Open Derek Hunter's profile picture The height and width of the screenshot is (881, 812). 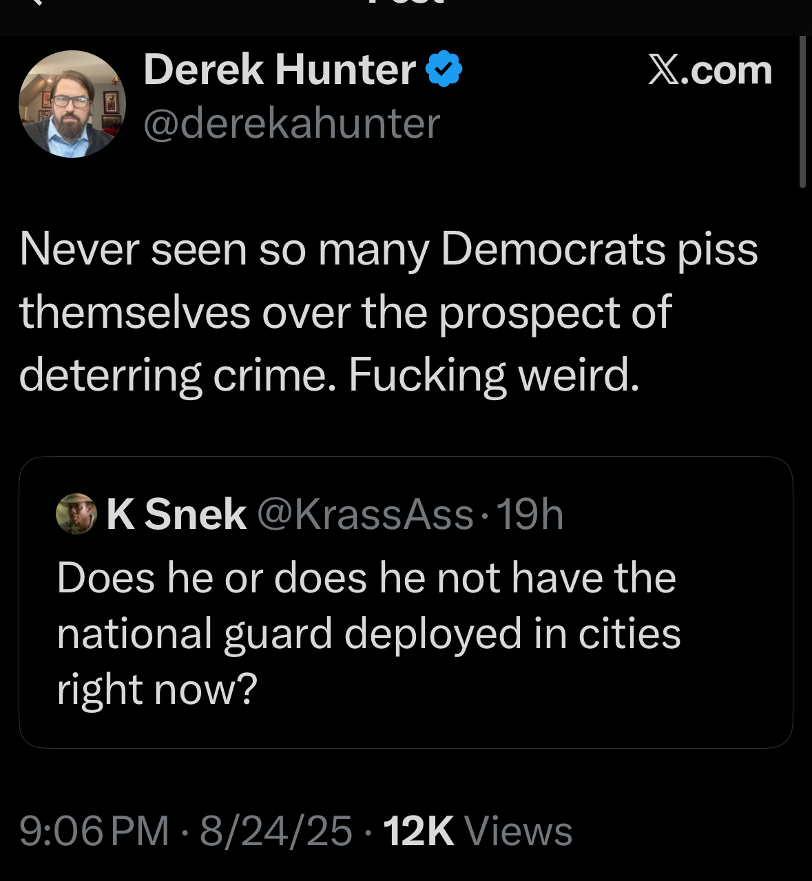point(72,103)
